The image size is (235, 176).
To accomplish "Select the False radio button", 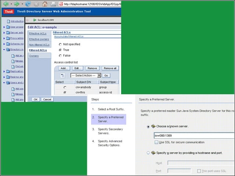I will click(x=60, y=56).
